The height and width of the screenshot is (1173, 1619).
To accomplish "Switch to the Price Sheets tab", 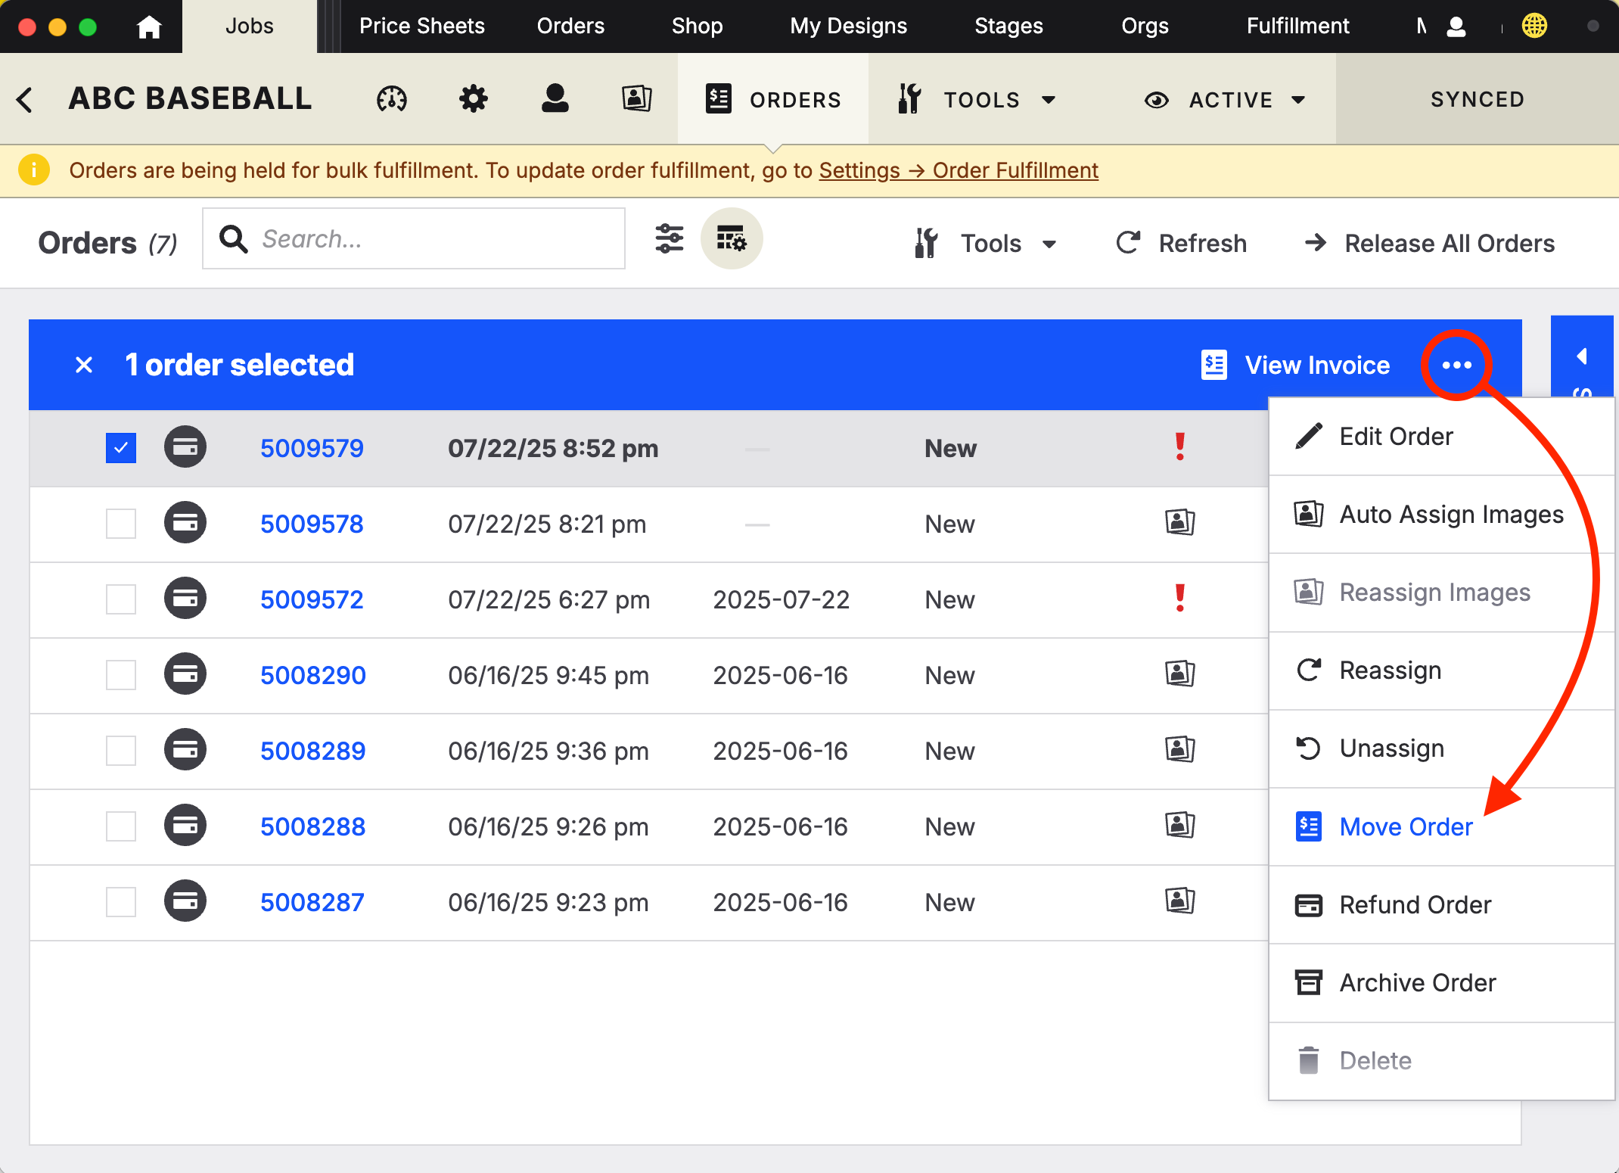I will point(421,26).
